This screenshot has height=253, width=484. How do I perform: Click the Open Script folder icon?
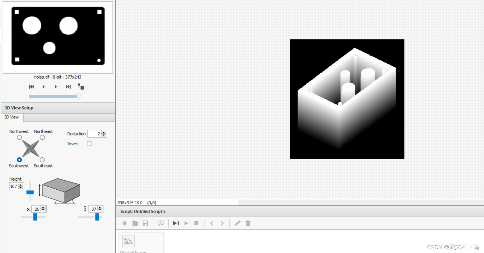[135, 223]
